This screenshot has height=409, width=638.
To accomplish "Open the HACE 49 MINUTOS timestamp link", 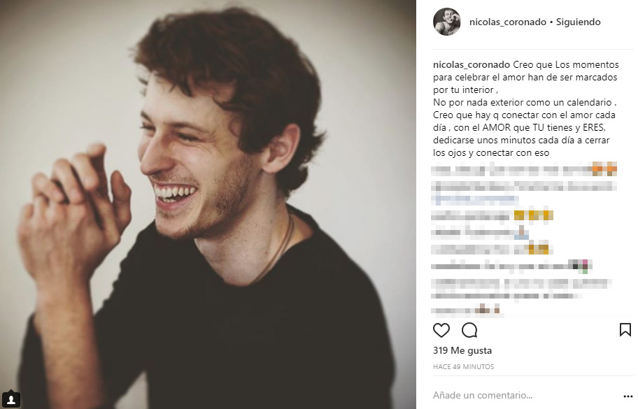I will point(463,367).
